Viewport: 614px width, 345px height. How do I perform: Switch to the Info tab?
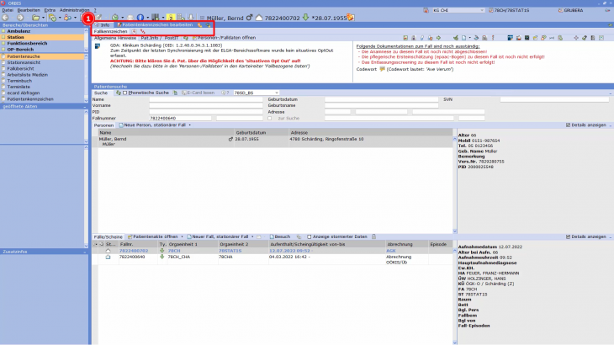(103, 24)
